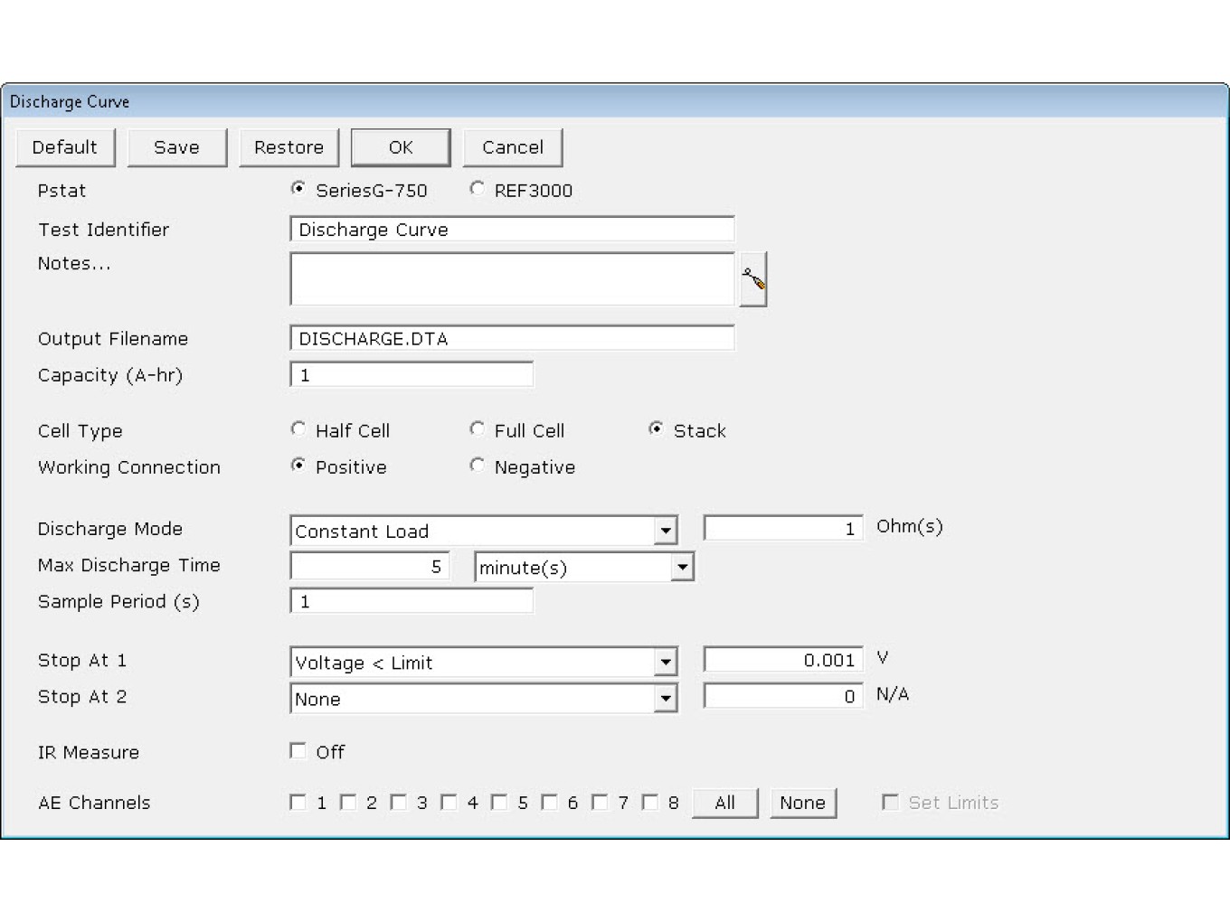Enable AE channel 8 checkbox
Image resolution: width=1230 pixels, height=922 pixels.
point(649,802)
